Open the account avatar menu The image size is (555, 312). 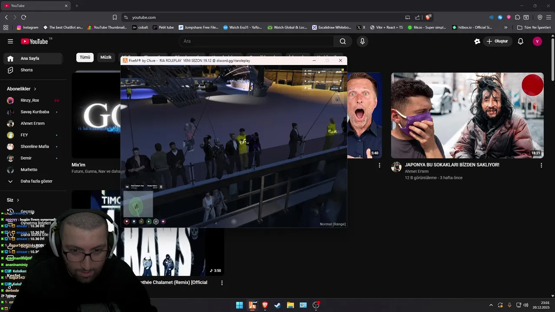click(x=537, y=41)
